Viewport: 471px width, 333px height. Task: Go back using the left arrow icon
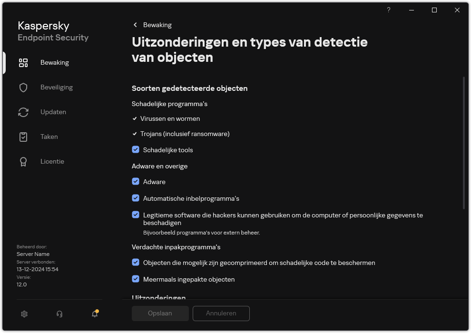pos(135,25)
